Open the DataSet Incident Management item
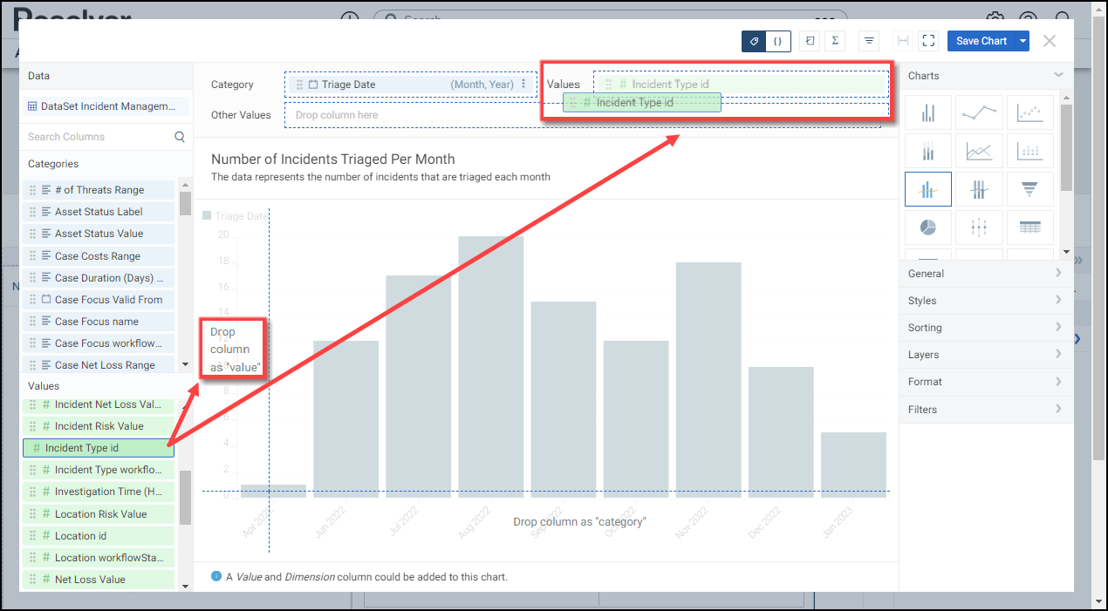The image size is (1108, 611). click(105, 106)
